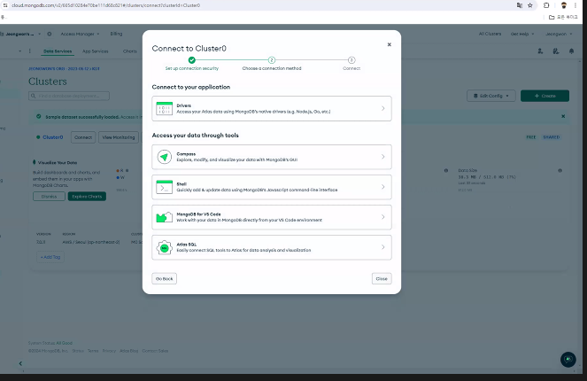The width and height of the screenshot is (587, 381).
Task: Open the Billing menu item
Action: point(116,34)
